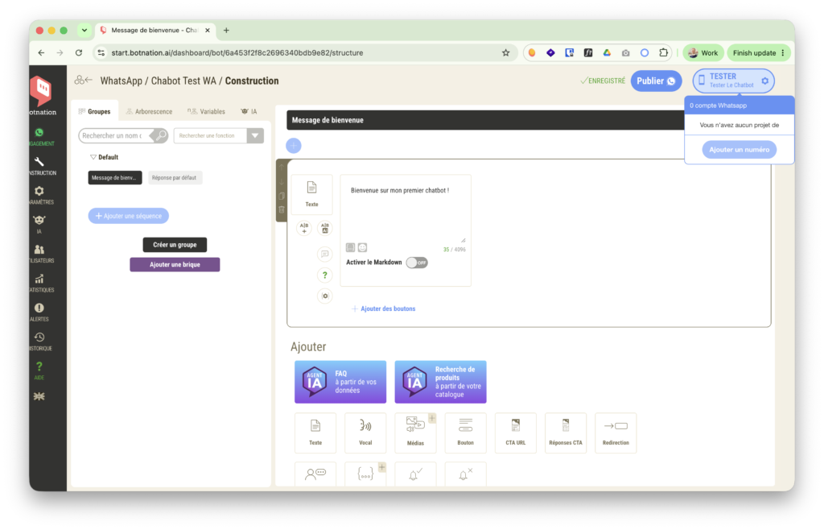824x530 pixels.
Task: Click the Publier button
Action: [x=656, y=81]
